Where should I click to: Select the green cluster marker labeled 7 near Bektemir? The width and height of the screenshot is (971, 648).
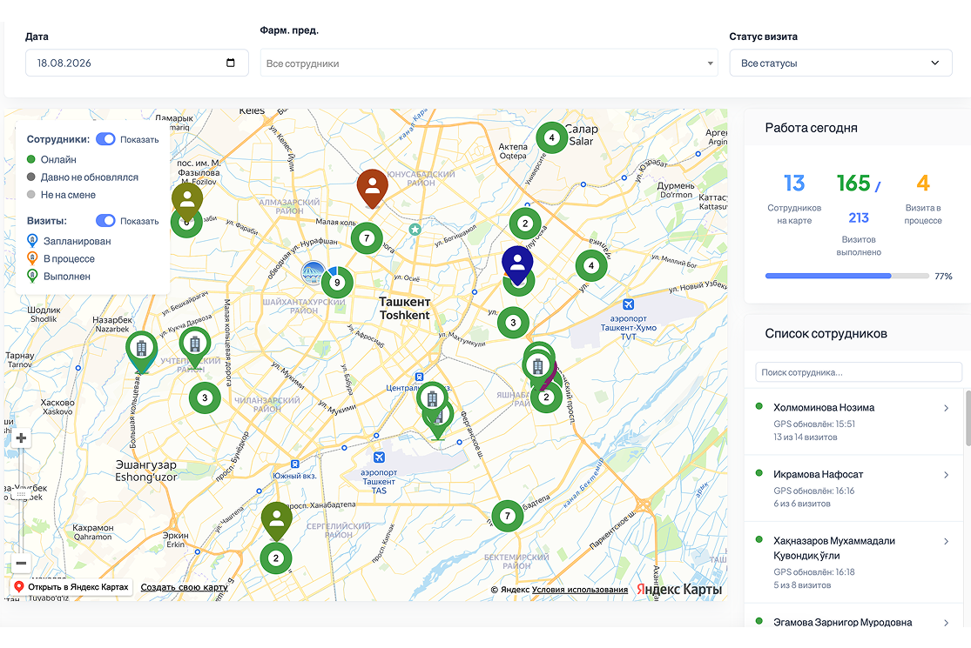coord(507,516)
